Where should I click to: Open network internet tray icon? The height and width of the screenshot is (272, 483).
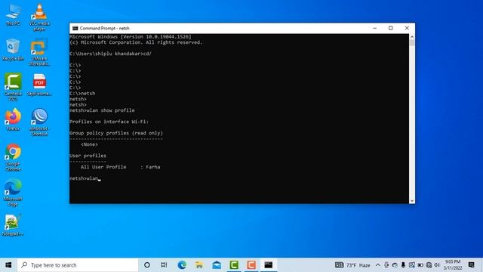point(429,265)
